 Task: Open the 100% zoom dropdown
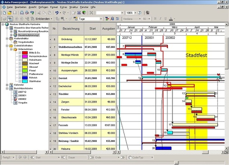pyautogui.click(x=135, y=13)
